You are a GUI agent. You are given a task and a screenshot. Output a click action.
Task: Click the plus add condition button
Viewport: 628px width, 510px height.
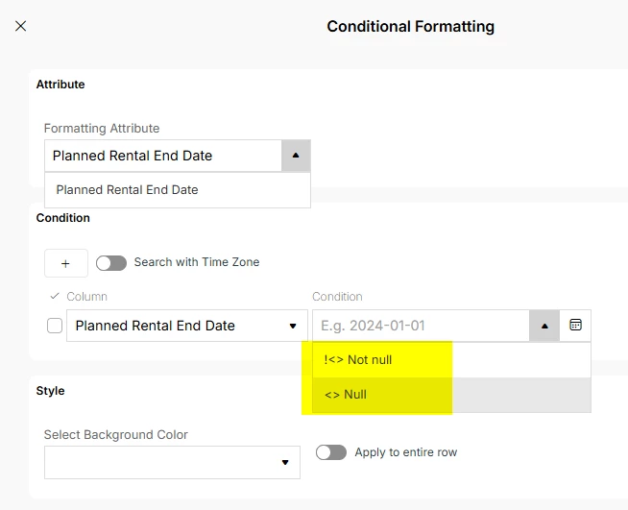point(65,263)
